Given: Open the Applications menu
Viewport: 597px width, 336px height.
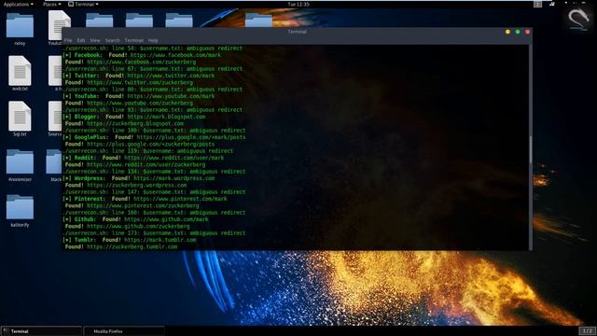Looking at the screenshot, I should click(x=18, y=4).
